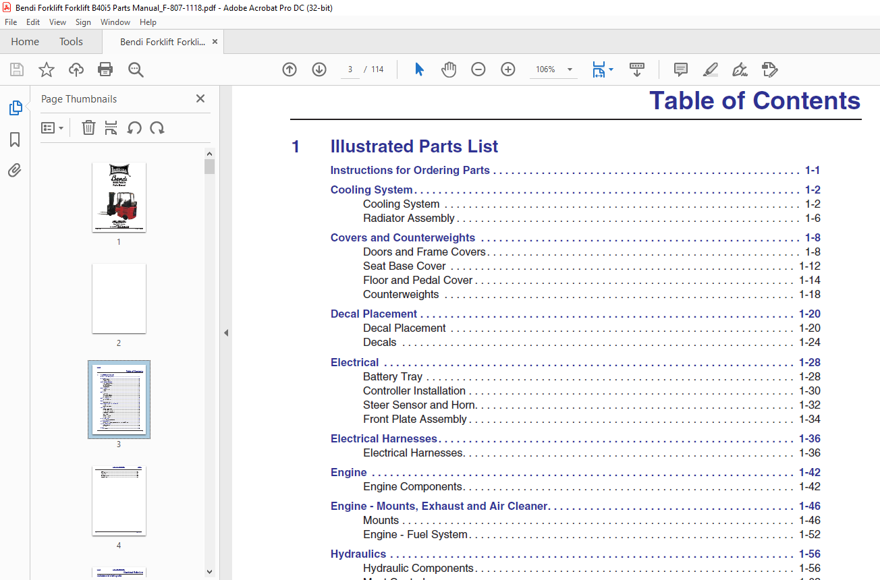Click the Engine - Fuel System entry

point(415,534)
